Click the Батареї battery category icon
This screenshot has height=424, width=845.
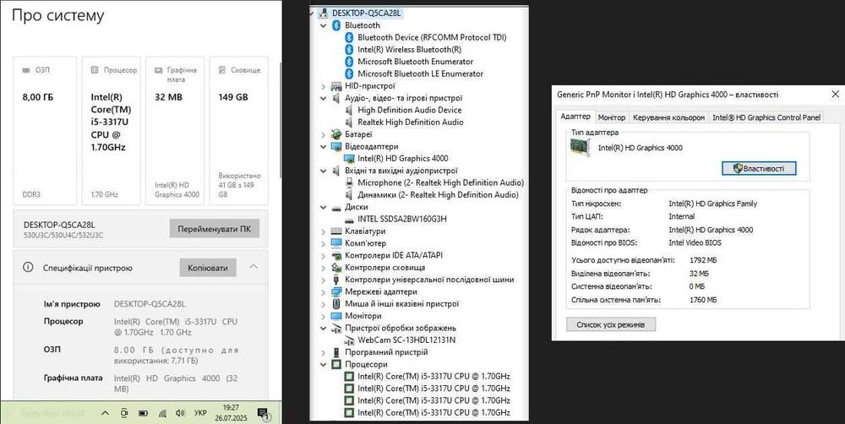point(336,134)
